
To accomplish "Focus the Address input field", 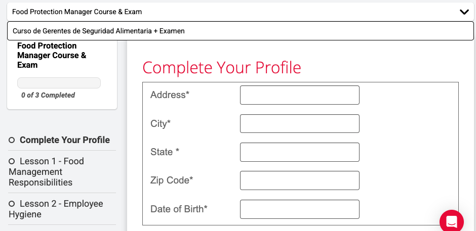I will 300,95.
